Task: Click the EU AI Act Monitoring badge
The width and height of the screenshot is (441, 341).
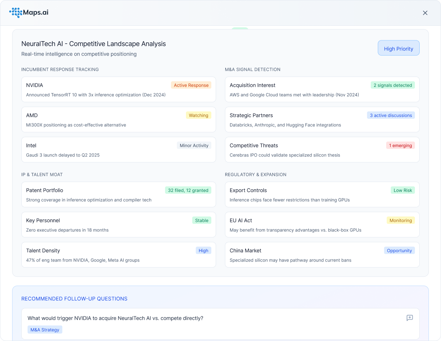Action: [401, 220]
